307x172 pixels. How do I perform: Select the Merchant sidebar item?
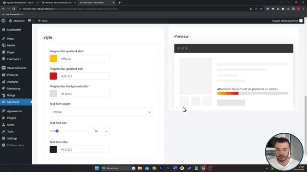tap(13, 102)
